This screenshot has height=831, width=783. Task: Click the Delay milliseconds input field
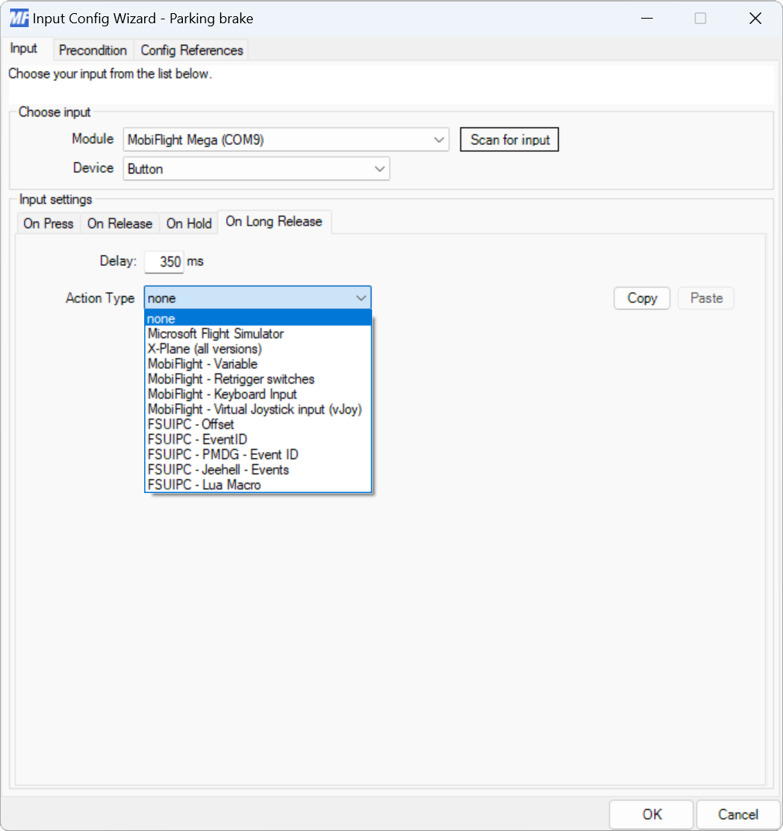[164, 261]
